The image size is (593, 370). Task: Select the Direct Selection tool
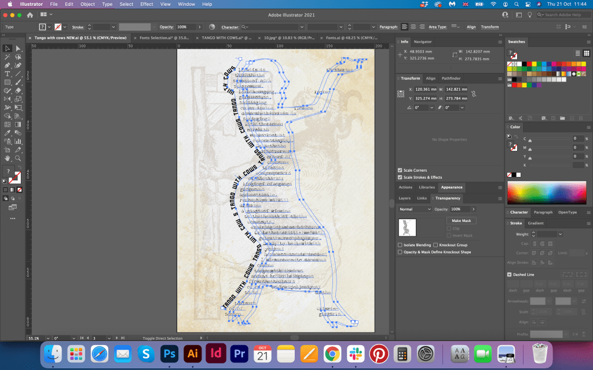18,49
